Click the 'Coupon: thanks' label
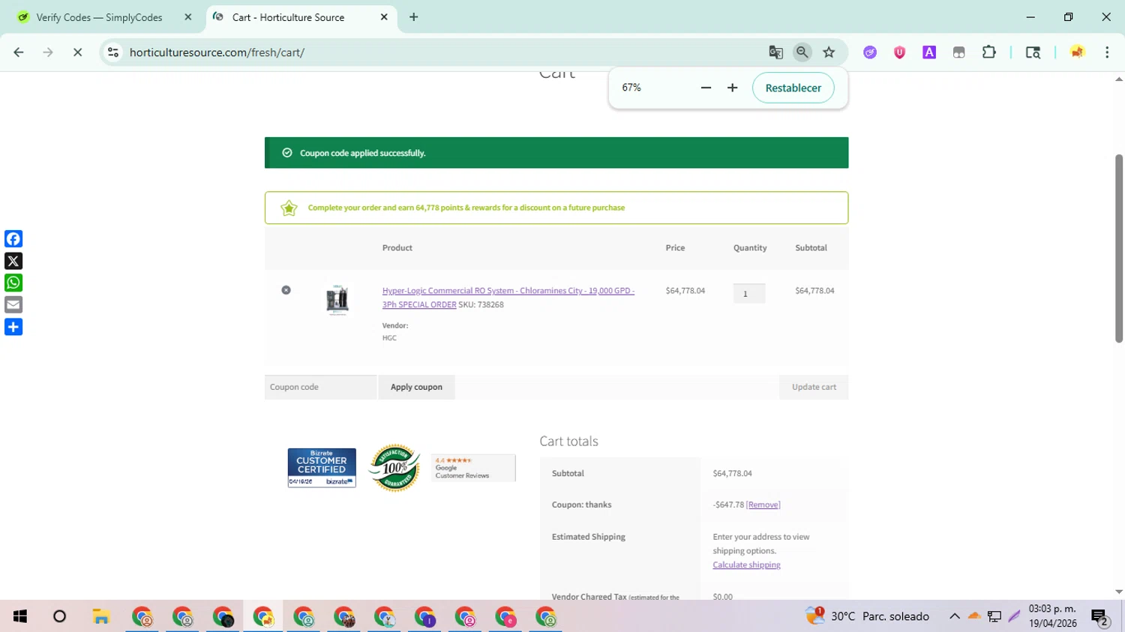This screenshot has height=632, width=1125. click(x=581, y=505)
